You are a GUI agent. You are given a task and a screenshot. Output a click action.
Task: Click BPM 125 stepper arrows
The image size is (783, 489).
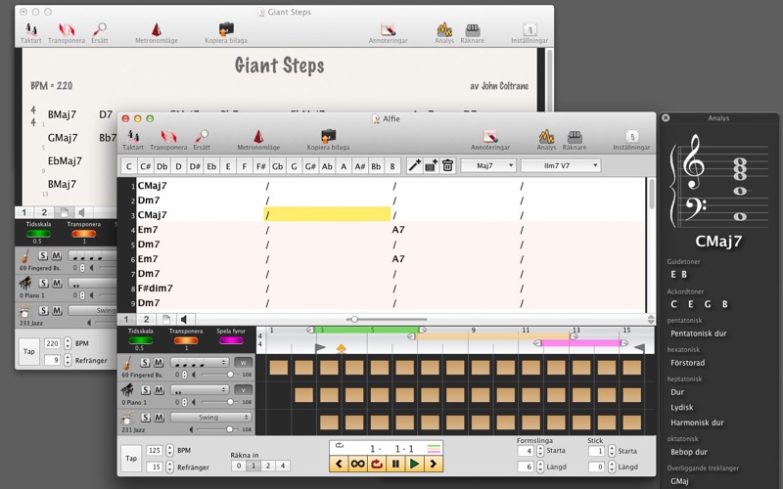pos(169,450)
